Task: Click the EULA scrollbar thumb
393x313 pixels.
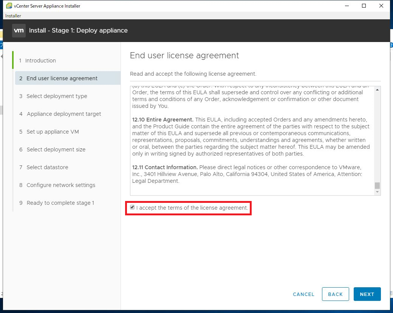Action: [377, 185]
